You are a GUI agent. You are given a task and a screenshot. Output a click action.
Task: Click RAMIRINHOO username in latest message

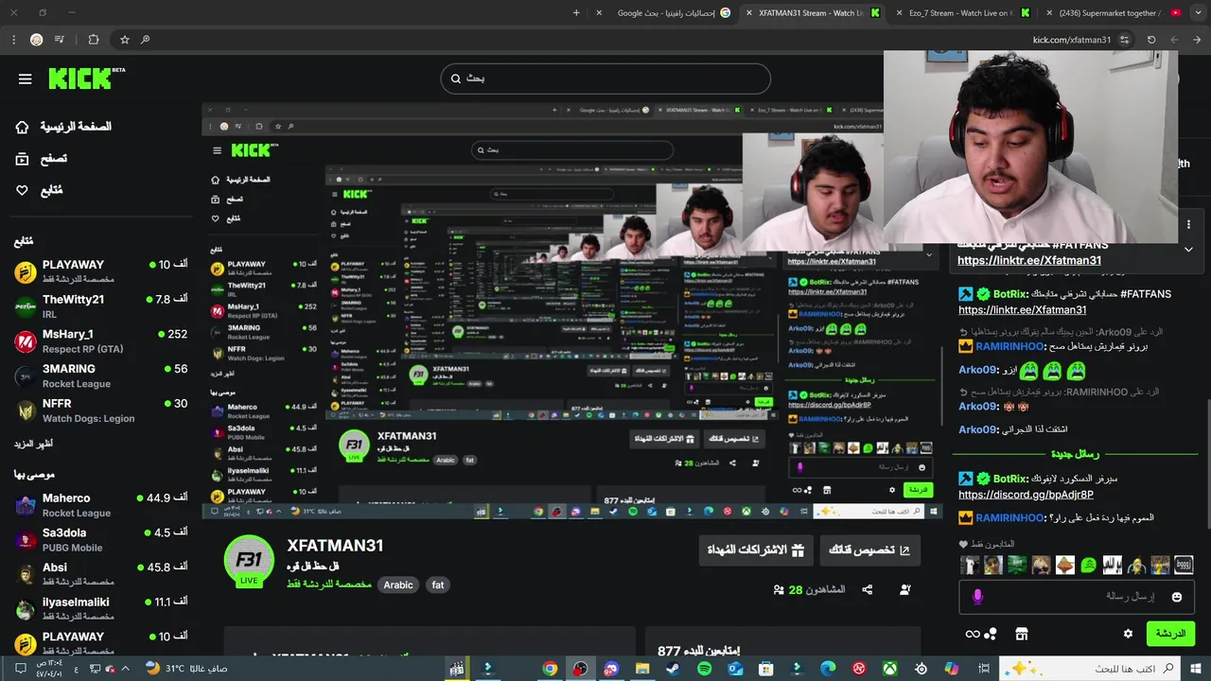(x=1009, y=517)
